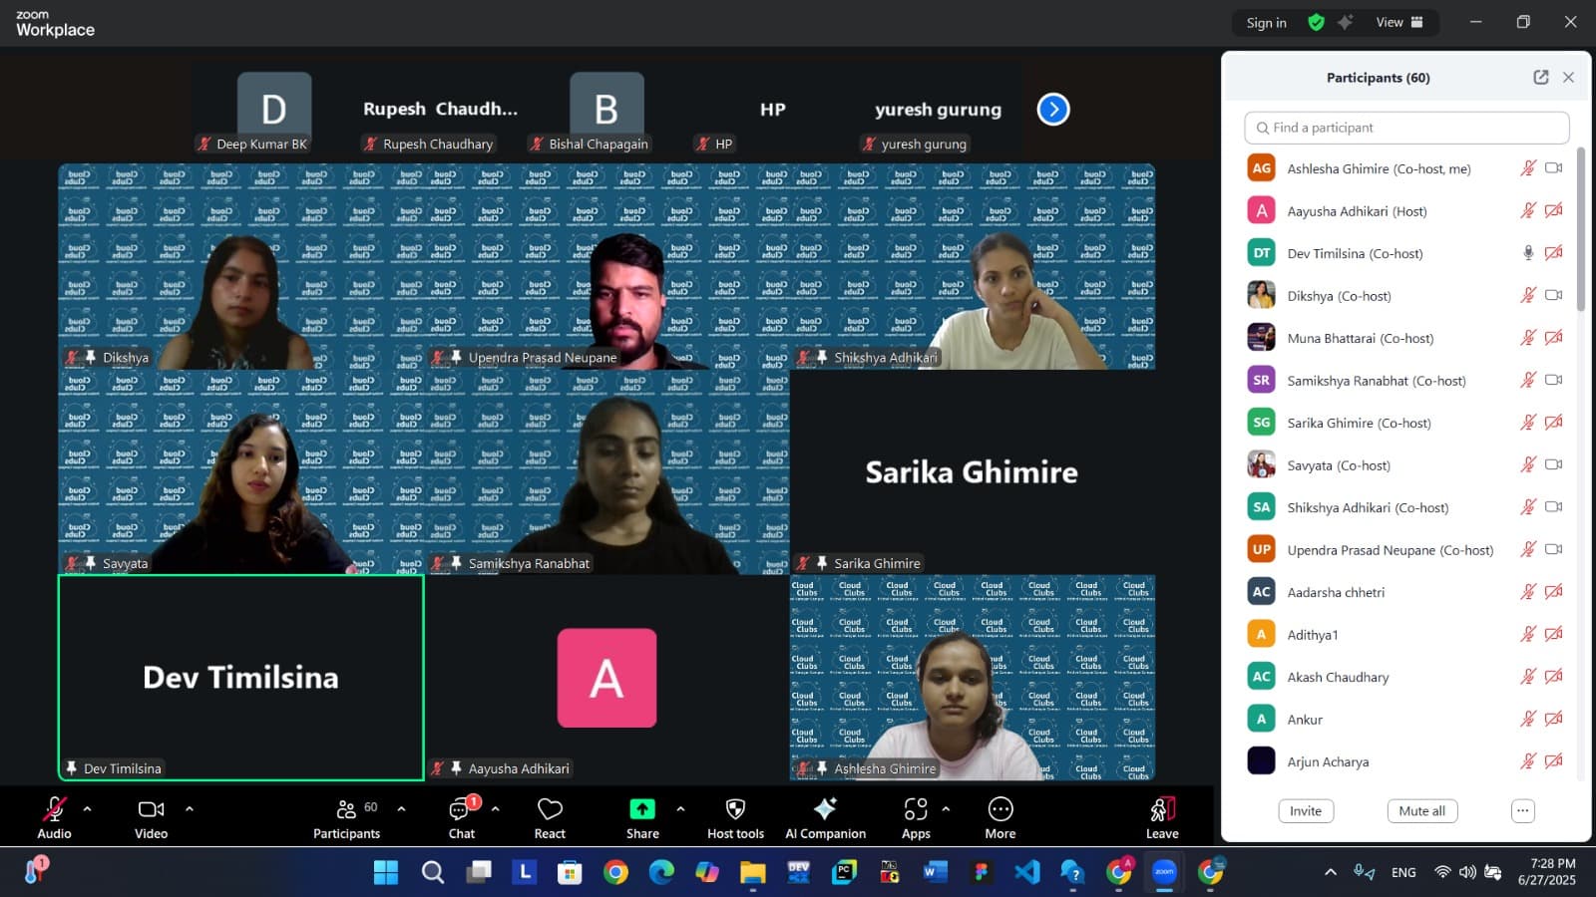Image resolution: width=1596 pixels, height=897 pixels.
Task: Click the More options ellipsis icon
Action: coord(999,809)
